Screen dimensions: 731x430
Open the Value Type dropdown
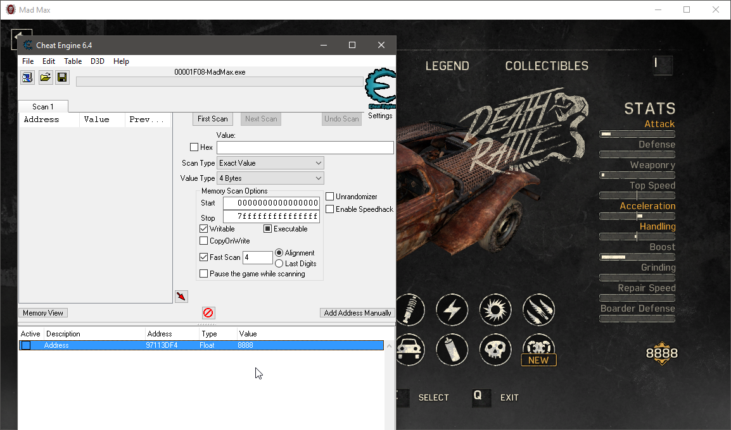click(x=270, y=178)
